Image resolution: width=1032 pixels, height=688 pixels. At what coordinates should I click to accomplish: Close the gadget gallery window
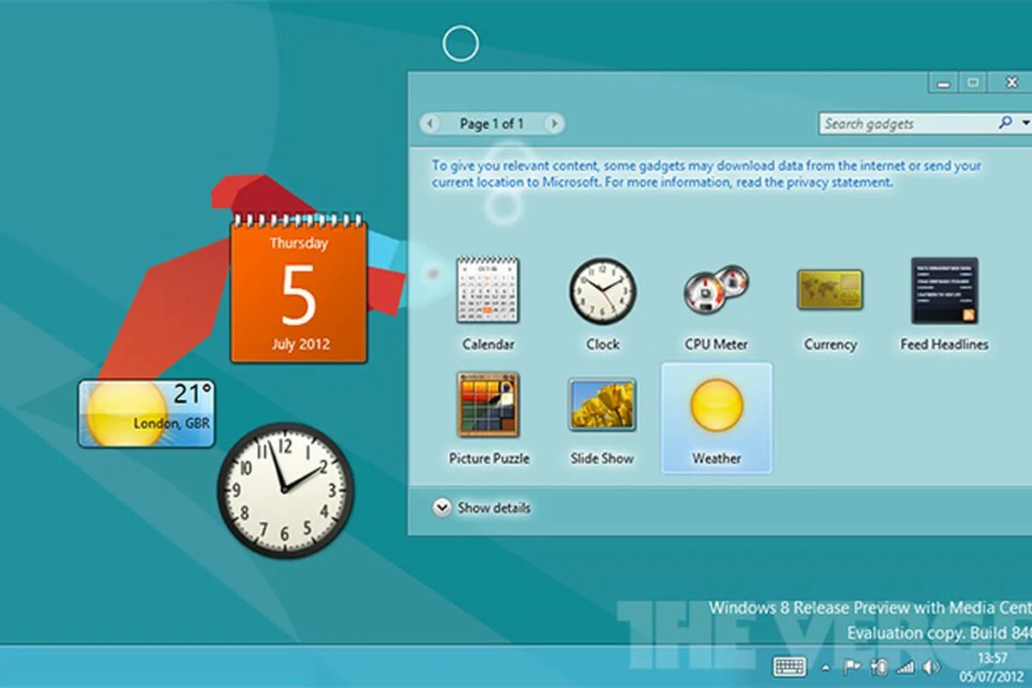(1011, 83)
